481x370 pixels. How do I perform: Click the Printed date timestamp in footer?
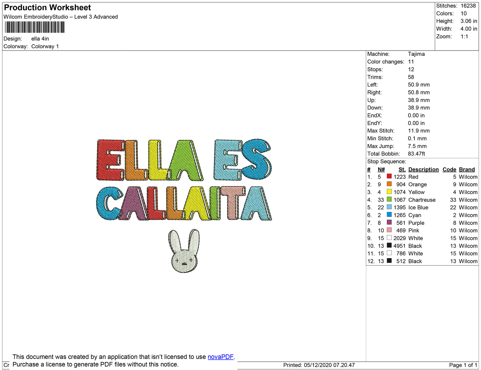click(x=319, y=365)
